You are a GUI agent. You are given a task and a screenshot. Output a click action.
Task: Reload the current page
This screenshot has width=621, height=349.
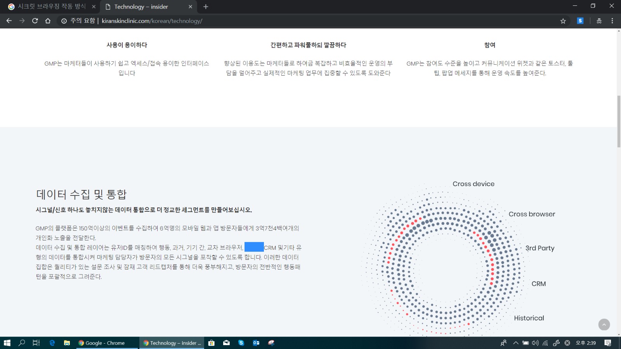[35, 21]
